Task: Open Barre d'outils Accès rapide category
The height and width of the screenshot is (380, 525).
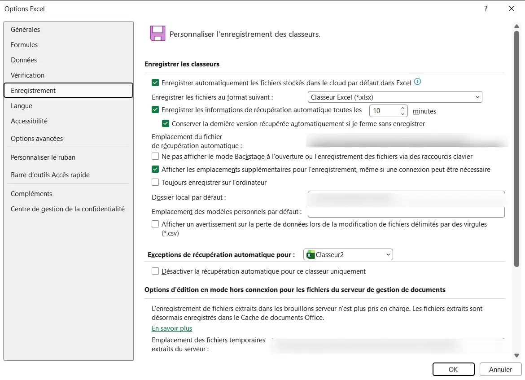Action: point(68,175)
